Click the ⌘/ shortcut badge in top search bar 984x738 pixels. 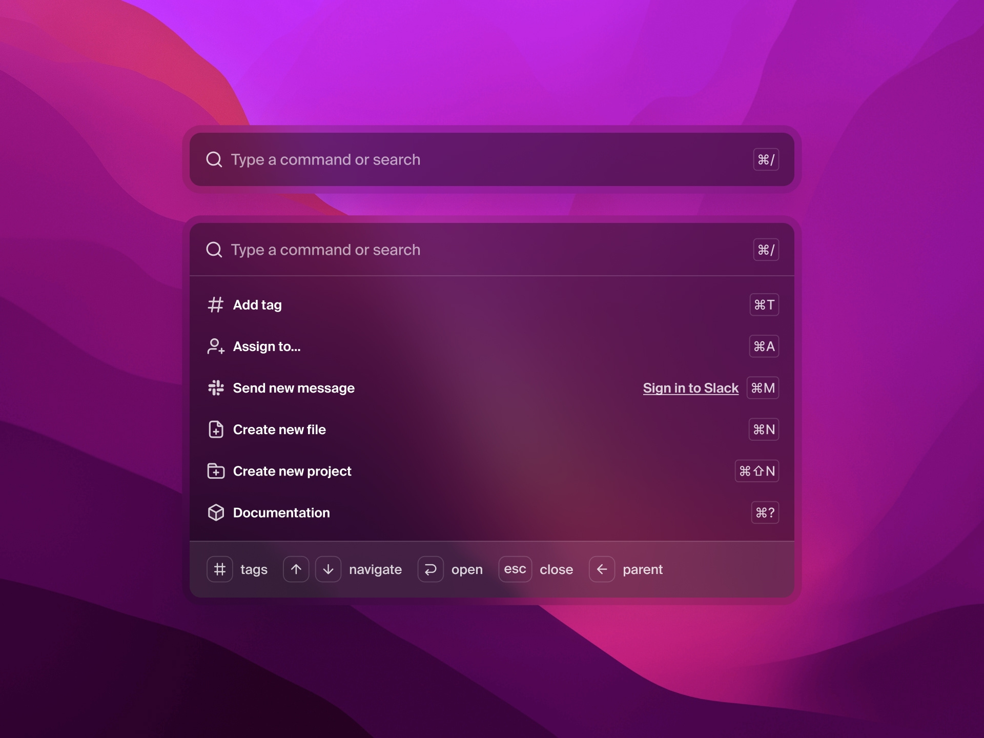click(x=766, y=159)
